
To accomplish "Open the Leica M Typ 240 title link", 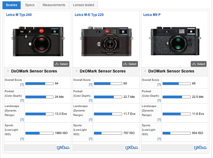I will click(x=19, y=15).
